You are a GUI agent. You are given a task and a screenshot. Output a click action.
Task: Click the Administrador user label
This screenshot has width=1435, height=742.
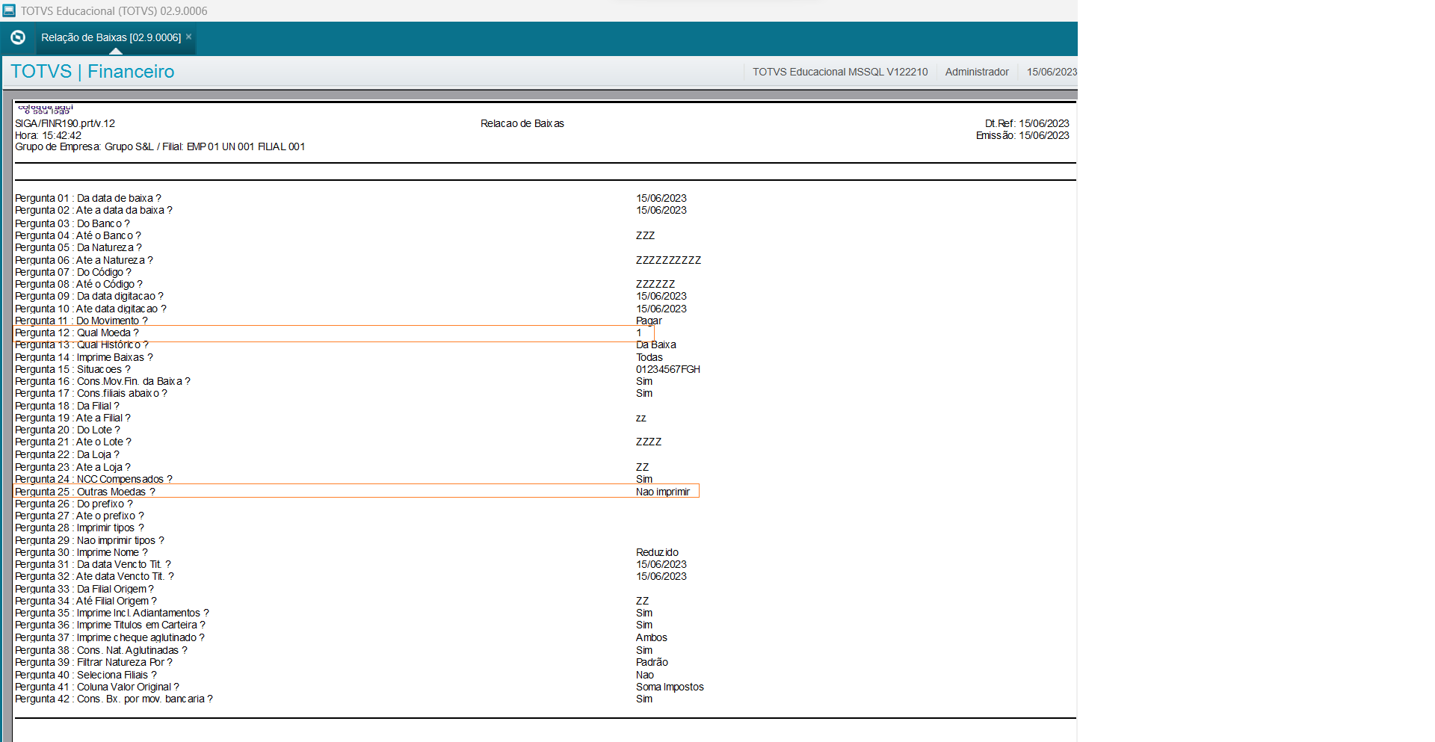[977, 72]
